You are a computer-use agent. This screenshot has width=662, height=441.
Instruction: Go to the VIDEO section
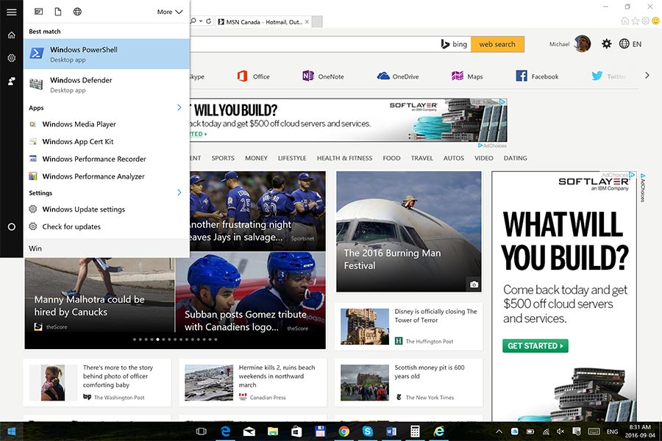484,158
